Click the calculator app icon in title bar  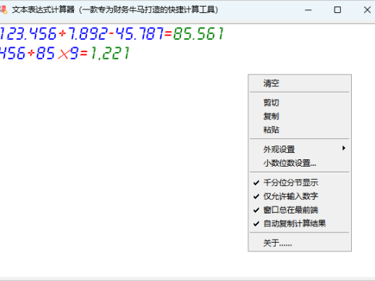tap(4, 9)
